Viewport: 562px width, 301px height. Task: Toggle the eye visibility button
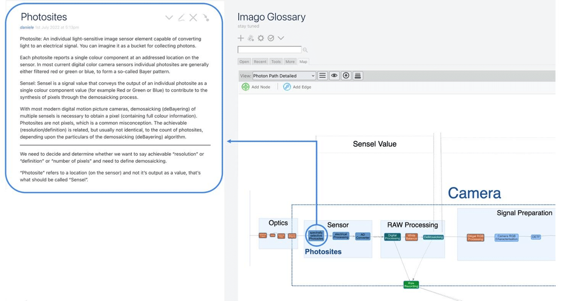pos(334,75)
